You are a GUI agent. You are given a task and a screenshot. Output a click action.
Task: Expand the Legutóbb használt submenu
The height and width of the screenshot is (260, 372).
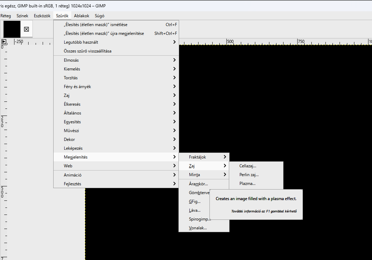(x=116, y=42)
